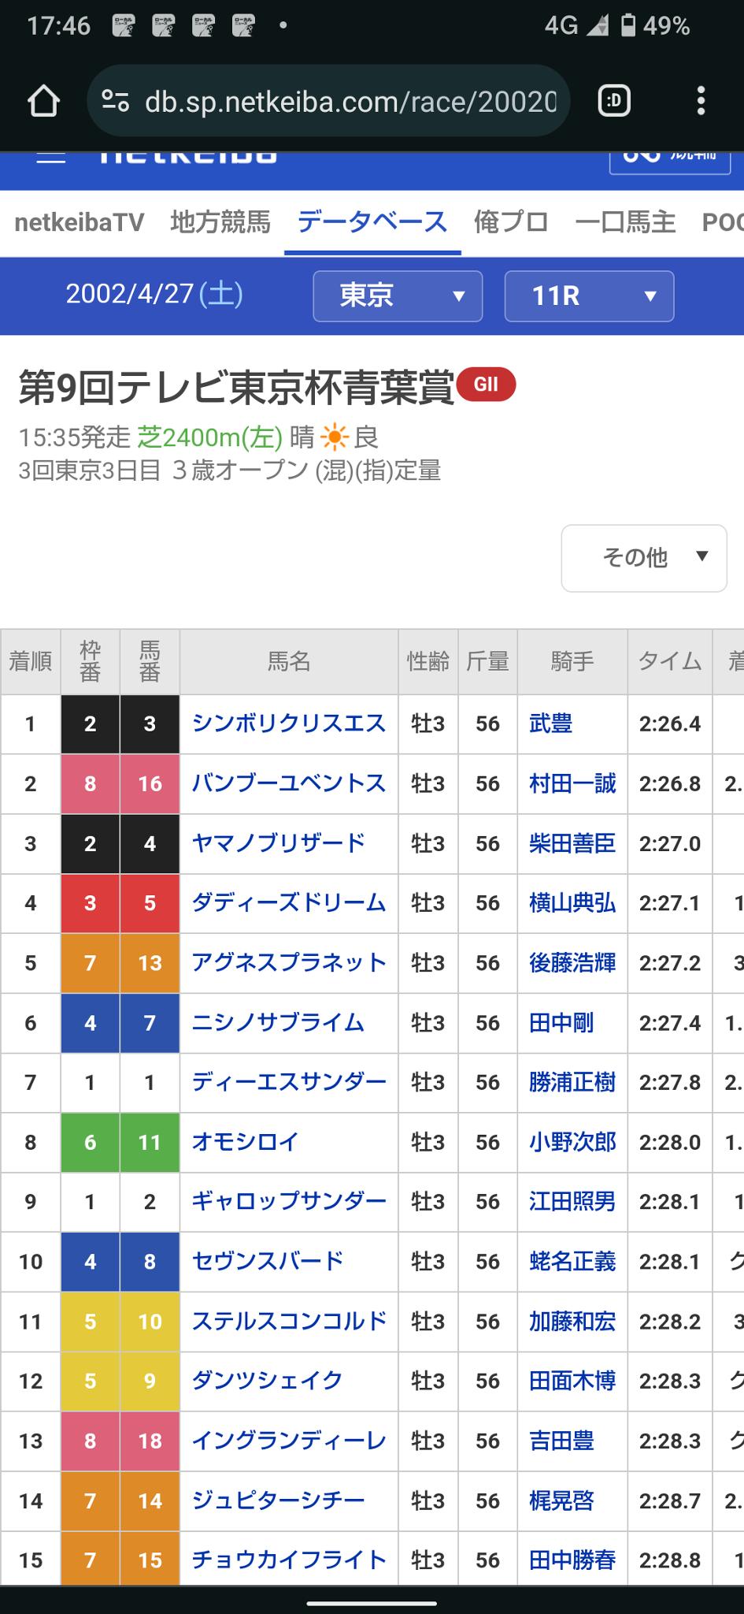Expand the 東京 racecourse dropdown

click(398, 296)
